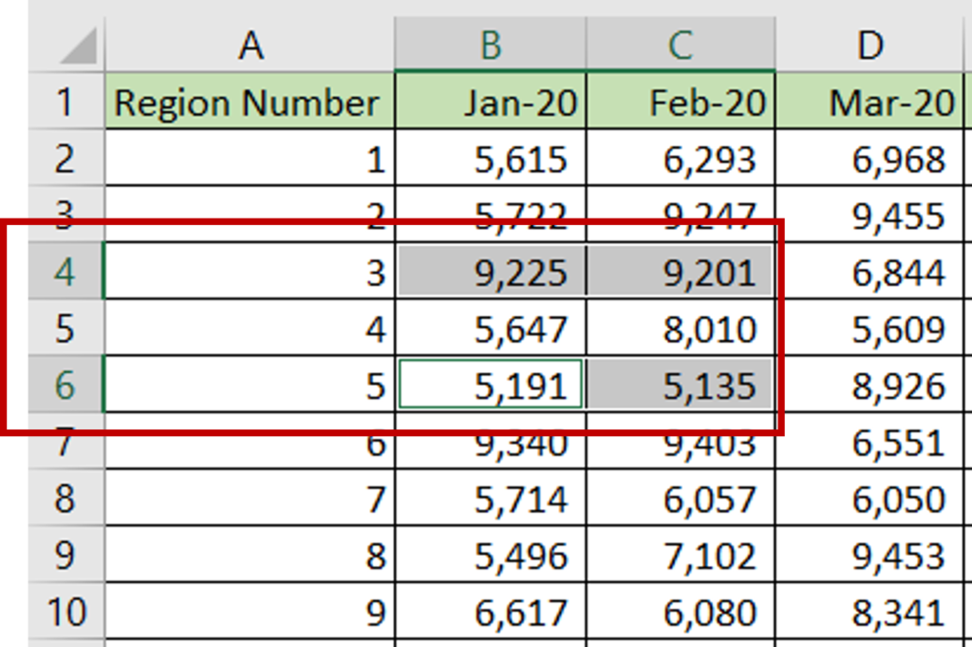Select the Feb-20 header cell

[680, 103]
